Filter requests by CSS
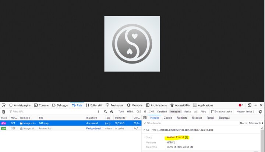Screen dimensions: 265x152 (139, 112)
